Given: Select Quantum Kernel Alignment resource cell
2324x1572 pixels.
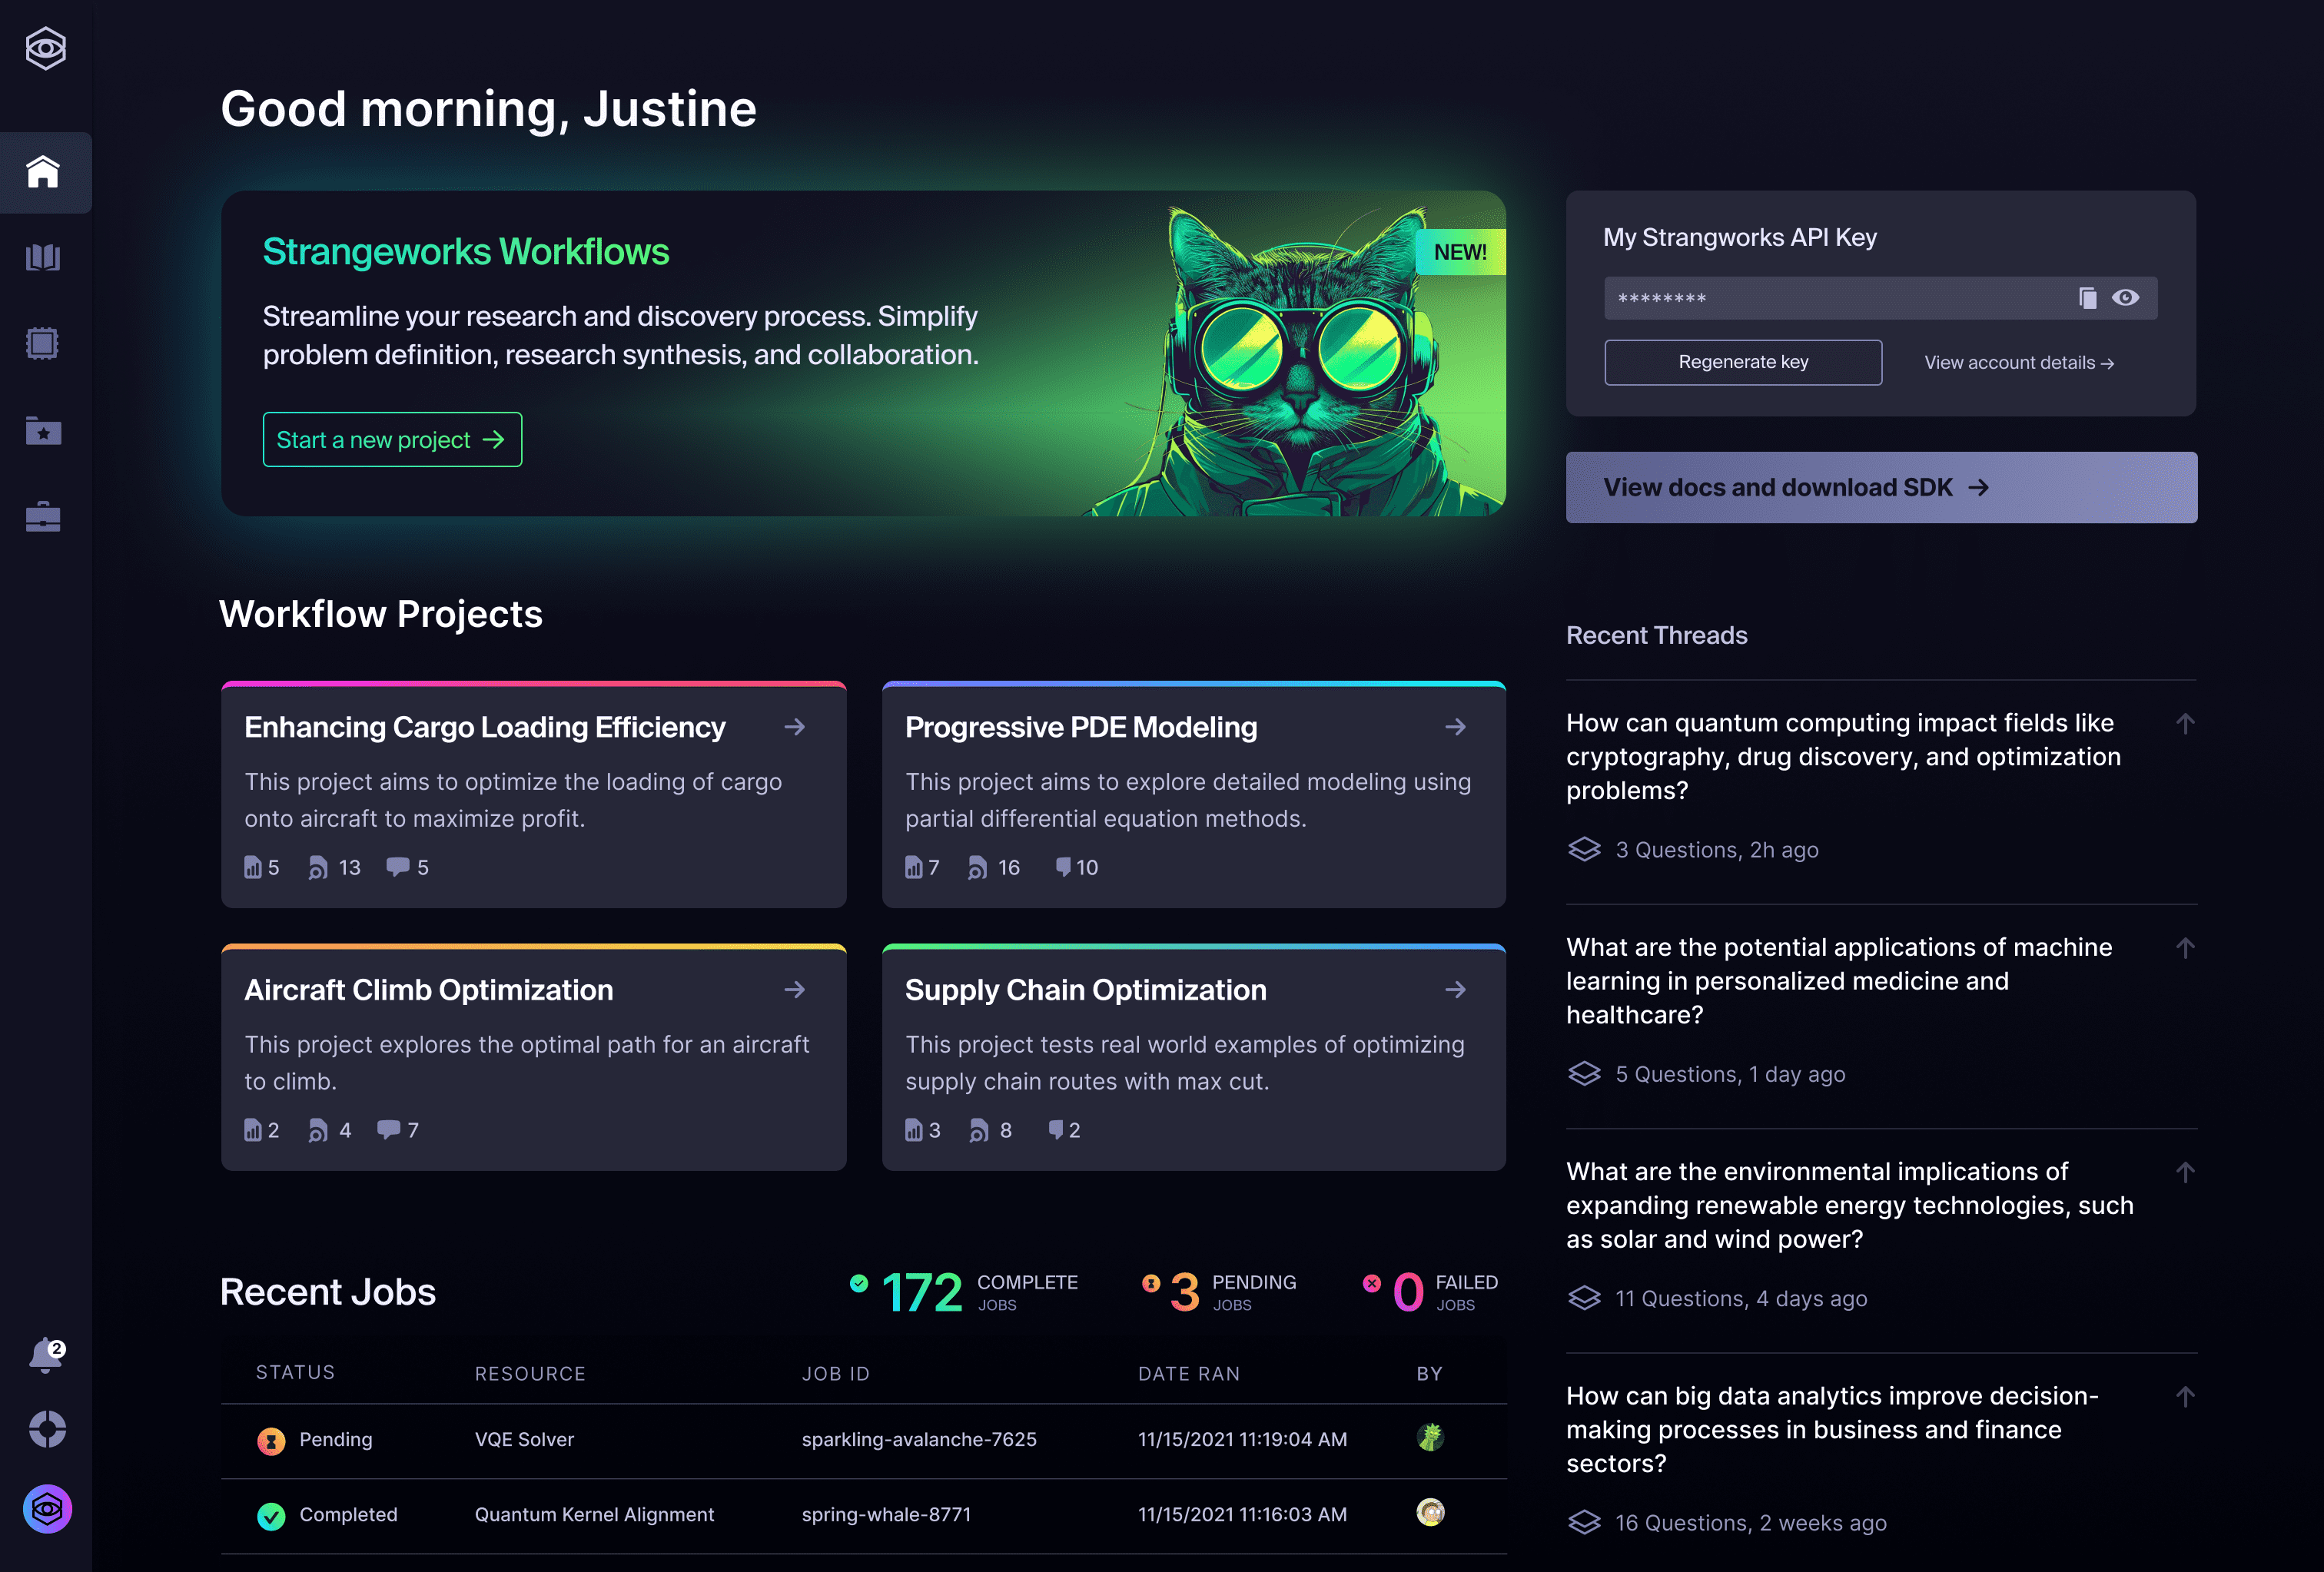Looking at the screenshot, I should pyautogui.click(x=594, y=1515).
